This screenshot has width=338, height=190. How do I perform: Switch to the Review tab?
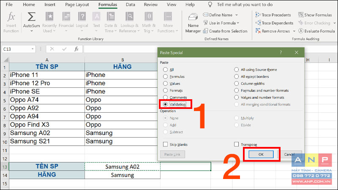click(x=151, y=5)
